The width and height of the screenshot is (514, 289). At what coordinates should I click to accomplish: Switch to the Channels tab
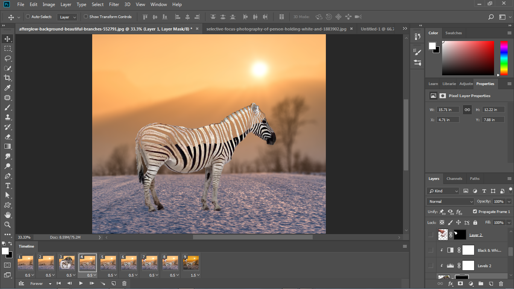pyautogui.click(x=454, y=179)
